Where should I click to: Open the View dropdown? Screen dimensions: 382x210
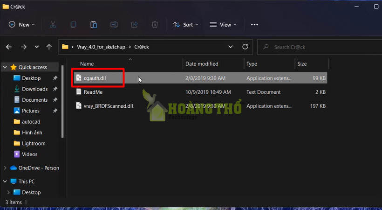pyautogui.click(x=223, y=25)
